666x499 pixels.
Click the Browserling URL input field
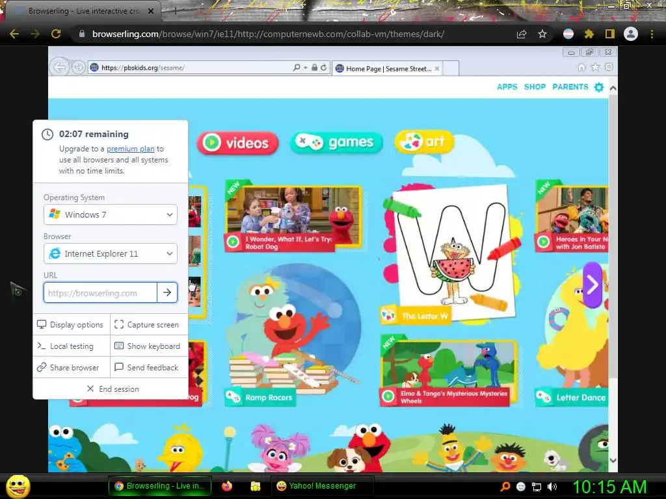click(x=100, y=293)
